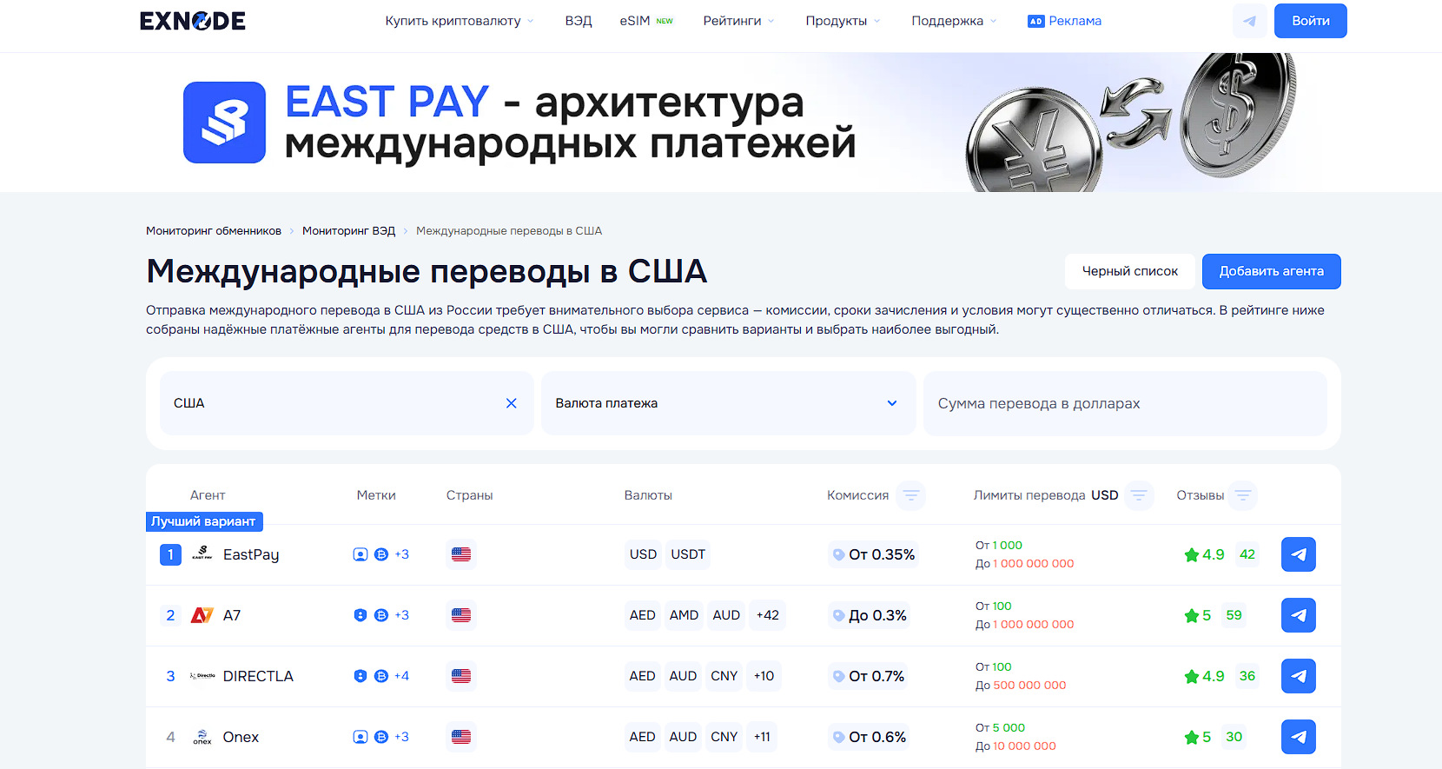Click the От 5 000 limit for Onex

1000,728
